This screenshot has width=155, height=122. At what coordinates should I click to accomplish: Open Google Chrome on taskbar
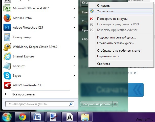[x=23, y=117]
